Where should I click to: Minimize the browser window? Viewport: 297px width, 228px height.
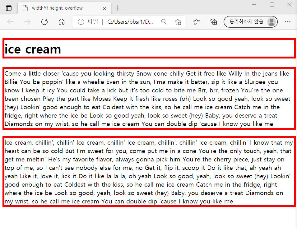[x=254, y=4]
